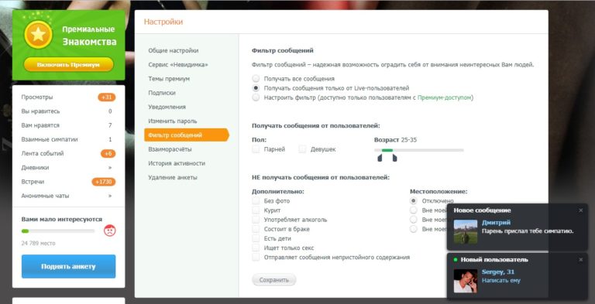Open Сервис «Невидимка» section
The width and height of the screenshot is (595, 304).
coord(178,65)
